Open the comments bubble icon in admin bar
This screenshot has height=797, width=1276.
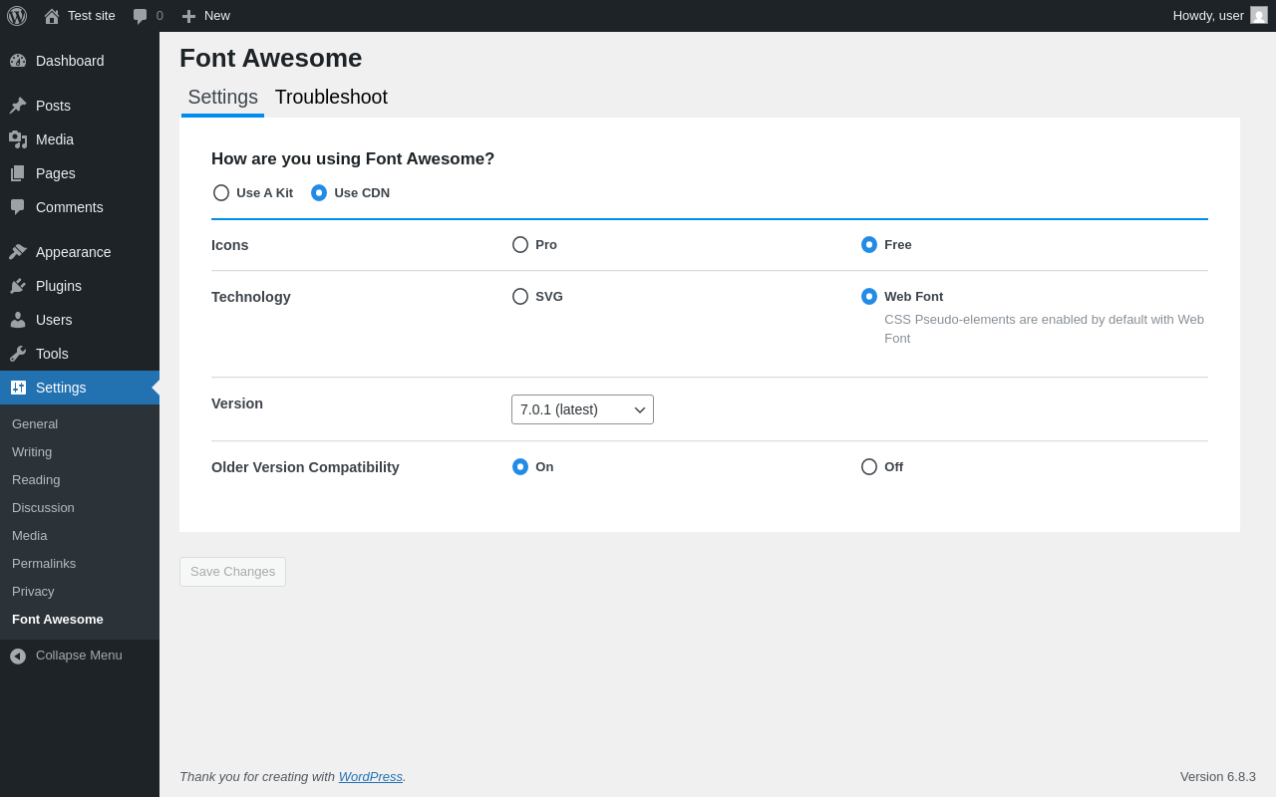pos(140,16)
